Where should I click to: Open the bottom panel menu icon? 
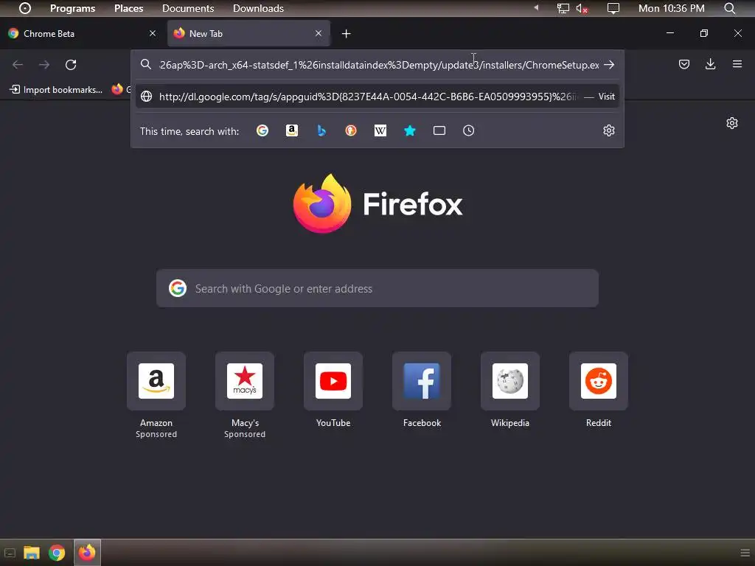(745, 553)
